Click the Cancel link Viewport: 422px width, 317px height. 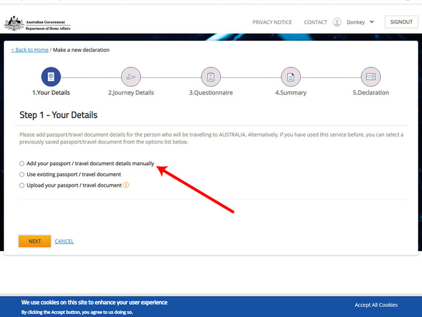64,241
